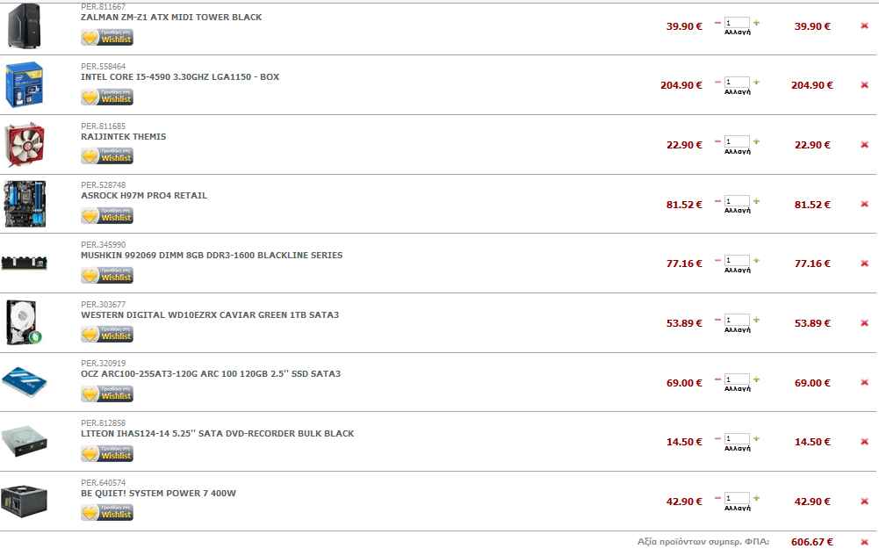Add Western Digital Caviar Green to Wishlist
The height and width of the screenshot is (556, 879).
coord(107,335)
